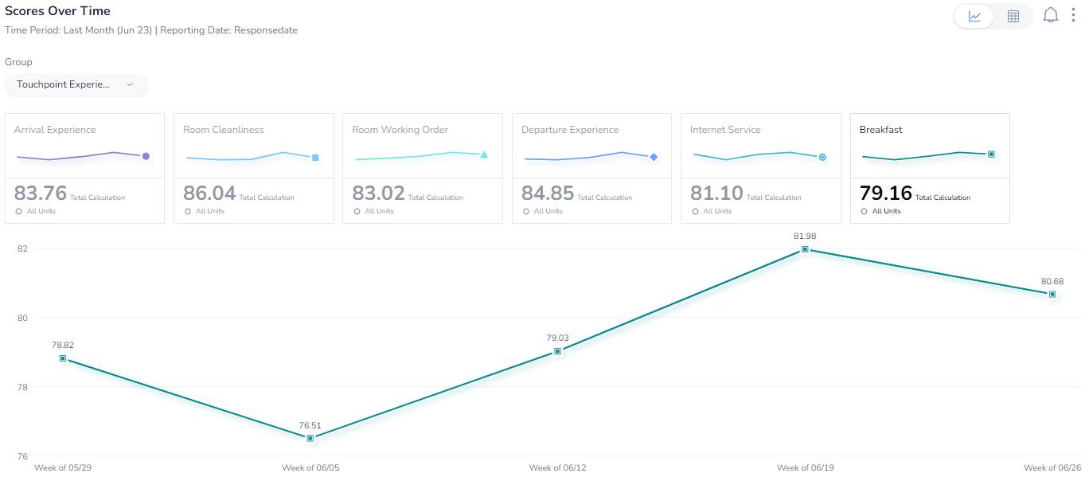Click the 76.51 data point on chart

pyautogui.click(x=310, y=438)
